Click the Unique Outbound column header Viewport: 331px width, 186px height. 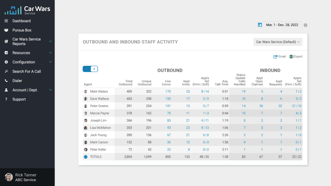click(x=144, y=83)
